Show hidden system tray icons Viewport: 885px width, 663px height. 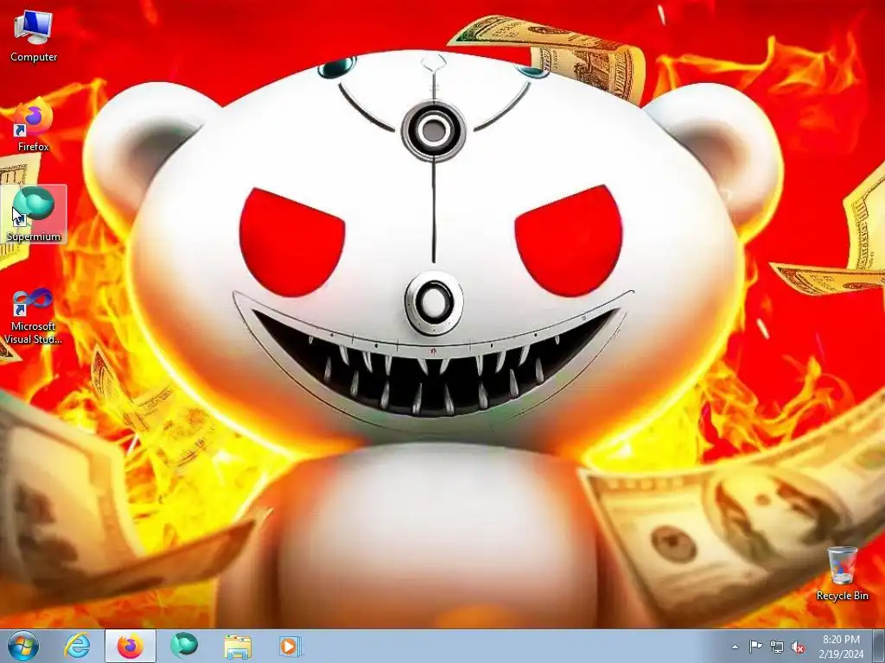(735, 647)
